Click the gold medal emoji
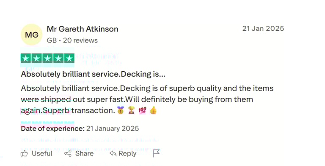 (121, 110)
